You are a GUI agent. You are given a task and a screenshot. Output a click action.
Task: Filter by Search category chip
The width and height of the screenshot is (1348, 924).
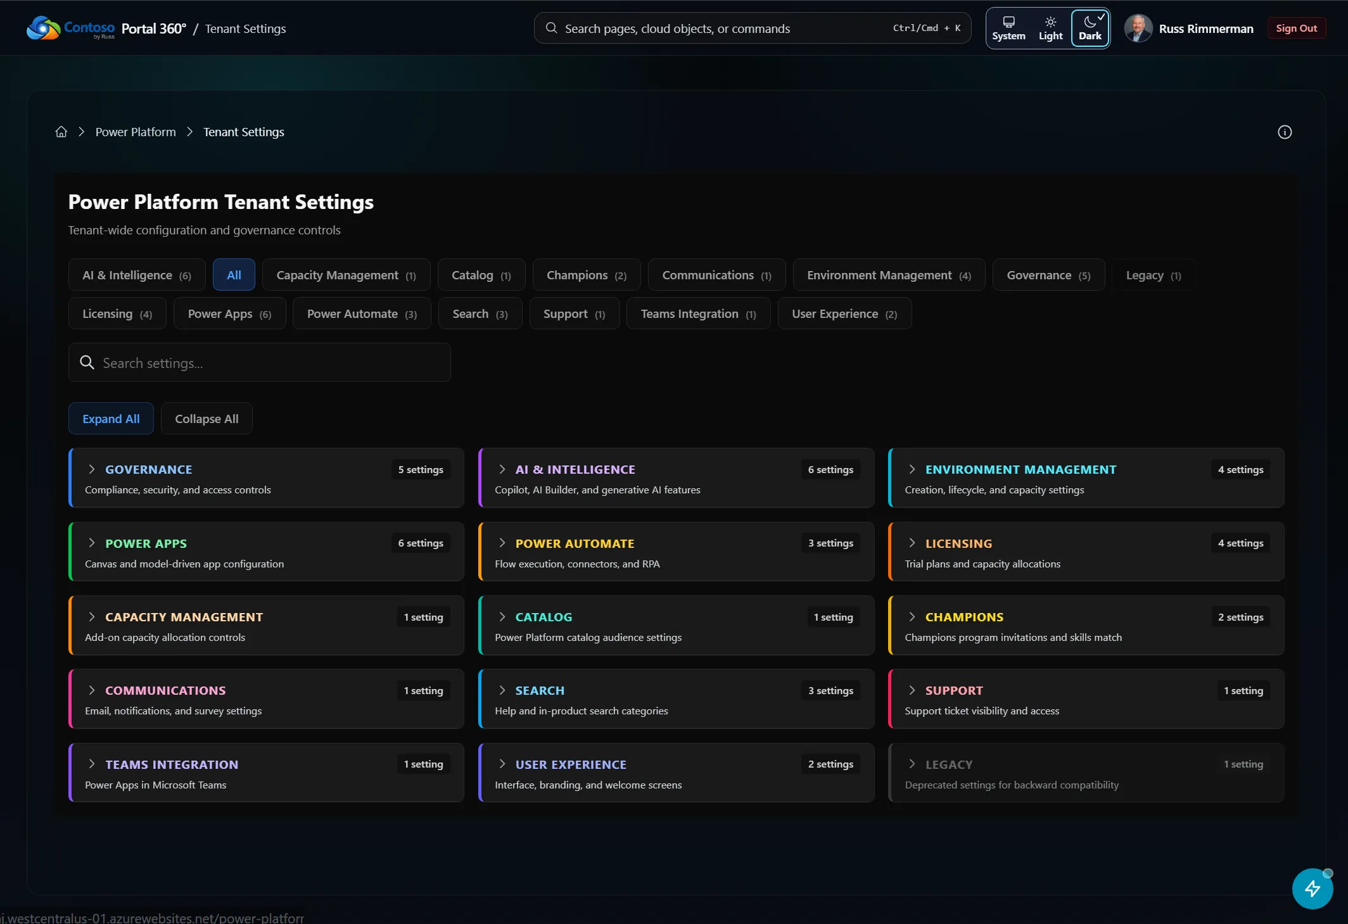pos(480,313)
